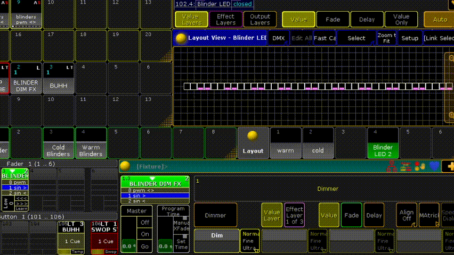This screenshot has width=454, height=255.
Task: Select the BUHH pool item
Action: (58, 78)
